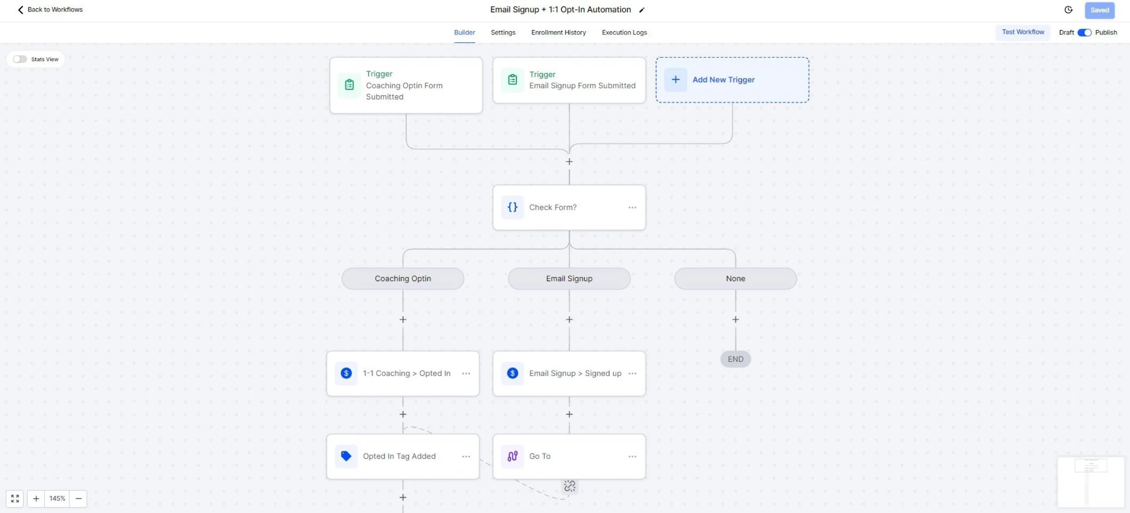Add step under Coaching Optin branch
The width and height of the screenshot is (1130, 513).
403,320
